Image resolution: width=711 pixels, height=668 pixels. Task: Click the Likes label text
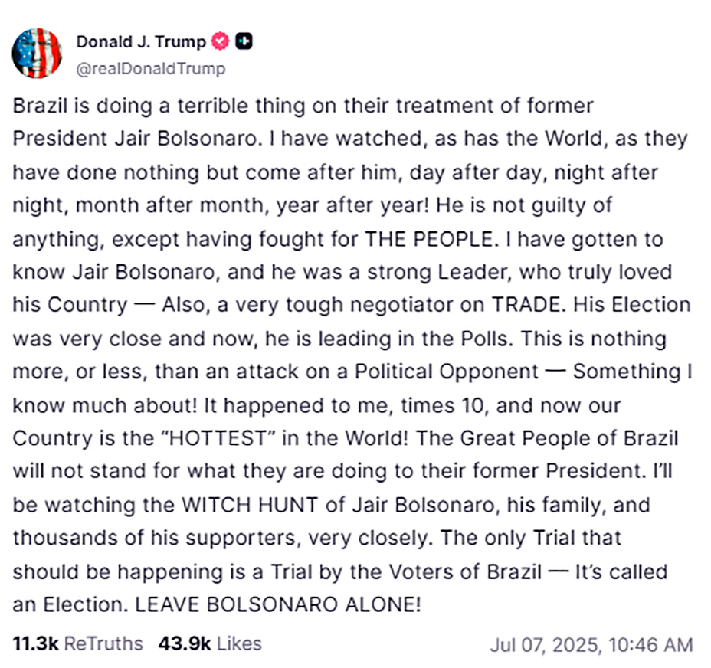239,643
